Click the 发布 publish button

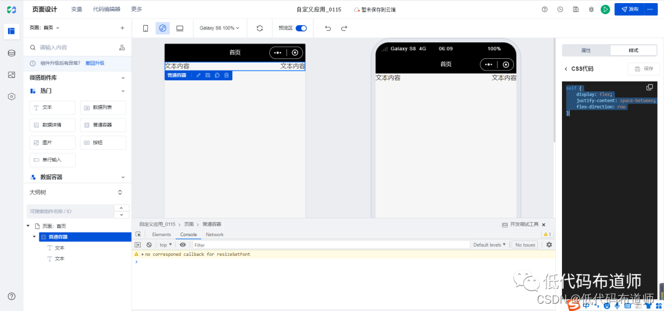tap(630, 9)
